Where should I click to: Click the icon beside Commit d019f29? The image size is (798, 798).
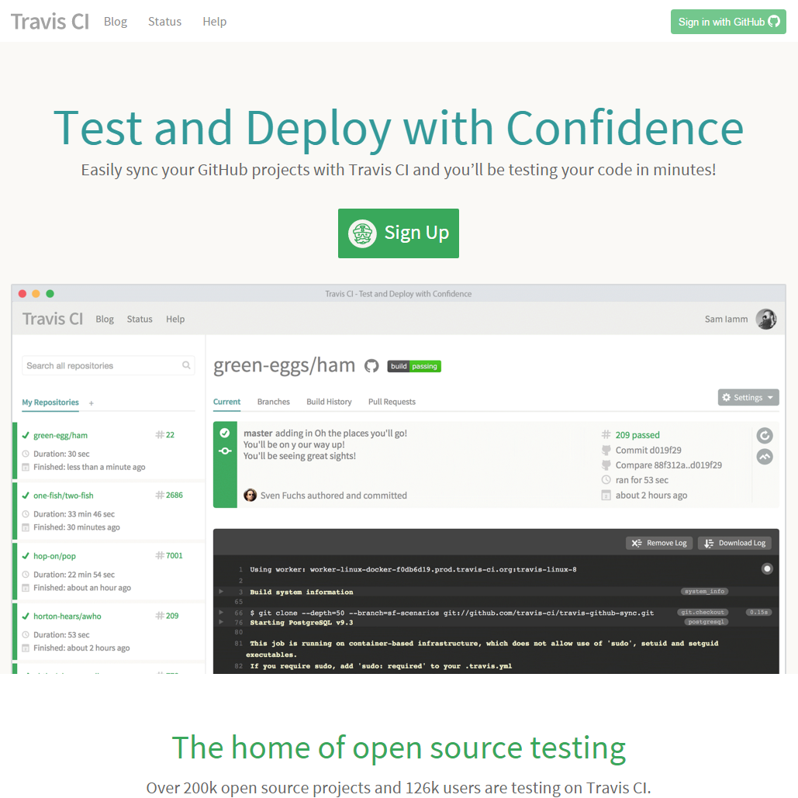point(606,450)
